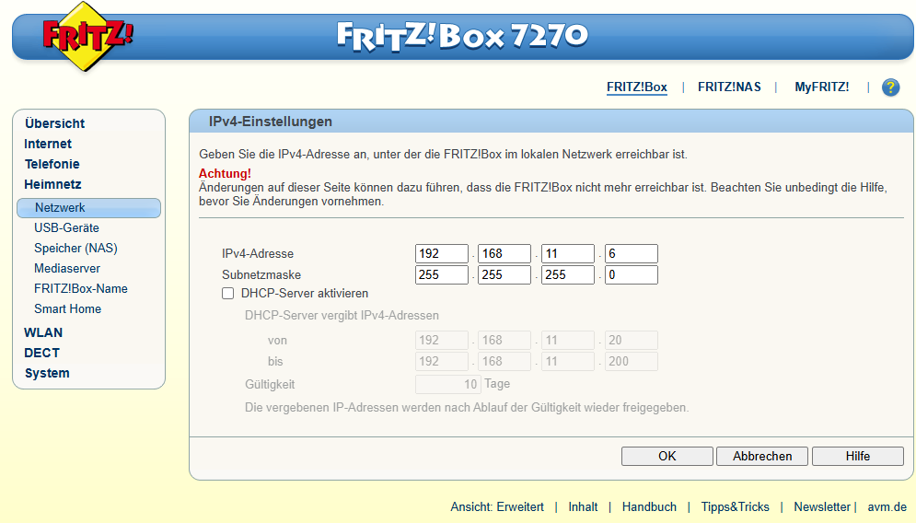Switch to the FRITZ!NAS tab
Viewport: 916px width, 523px height.
tap(729, 87)
